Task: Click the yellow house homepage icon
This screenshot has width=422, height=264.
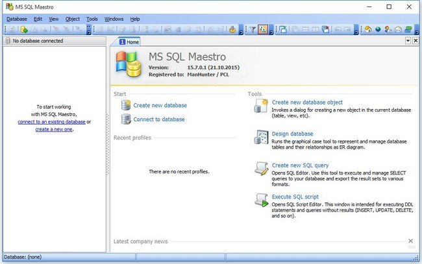Action: [368, 30]
